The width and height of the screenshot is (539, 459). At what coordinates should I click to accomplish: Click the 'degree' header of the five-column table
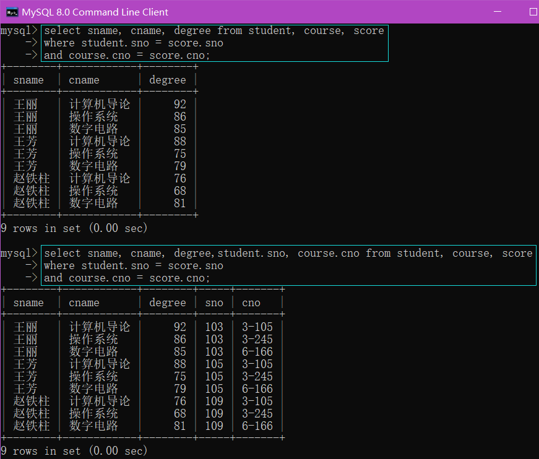pos(168,302)
